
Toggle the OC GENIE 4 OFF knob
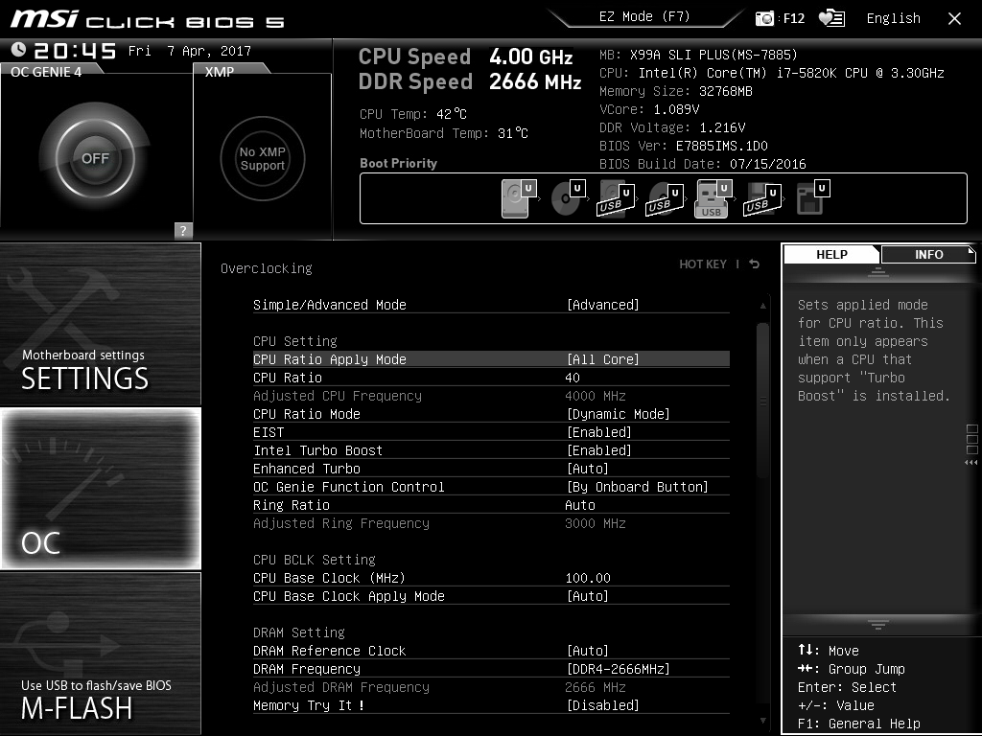[95, 158]
